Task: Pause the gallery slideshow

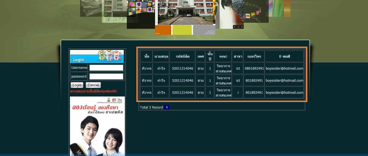Action: (242, 27)
